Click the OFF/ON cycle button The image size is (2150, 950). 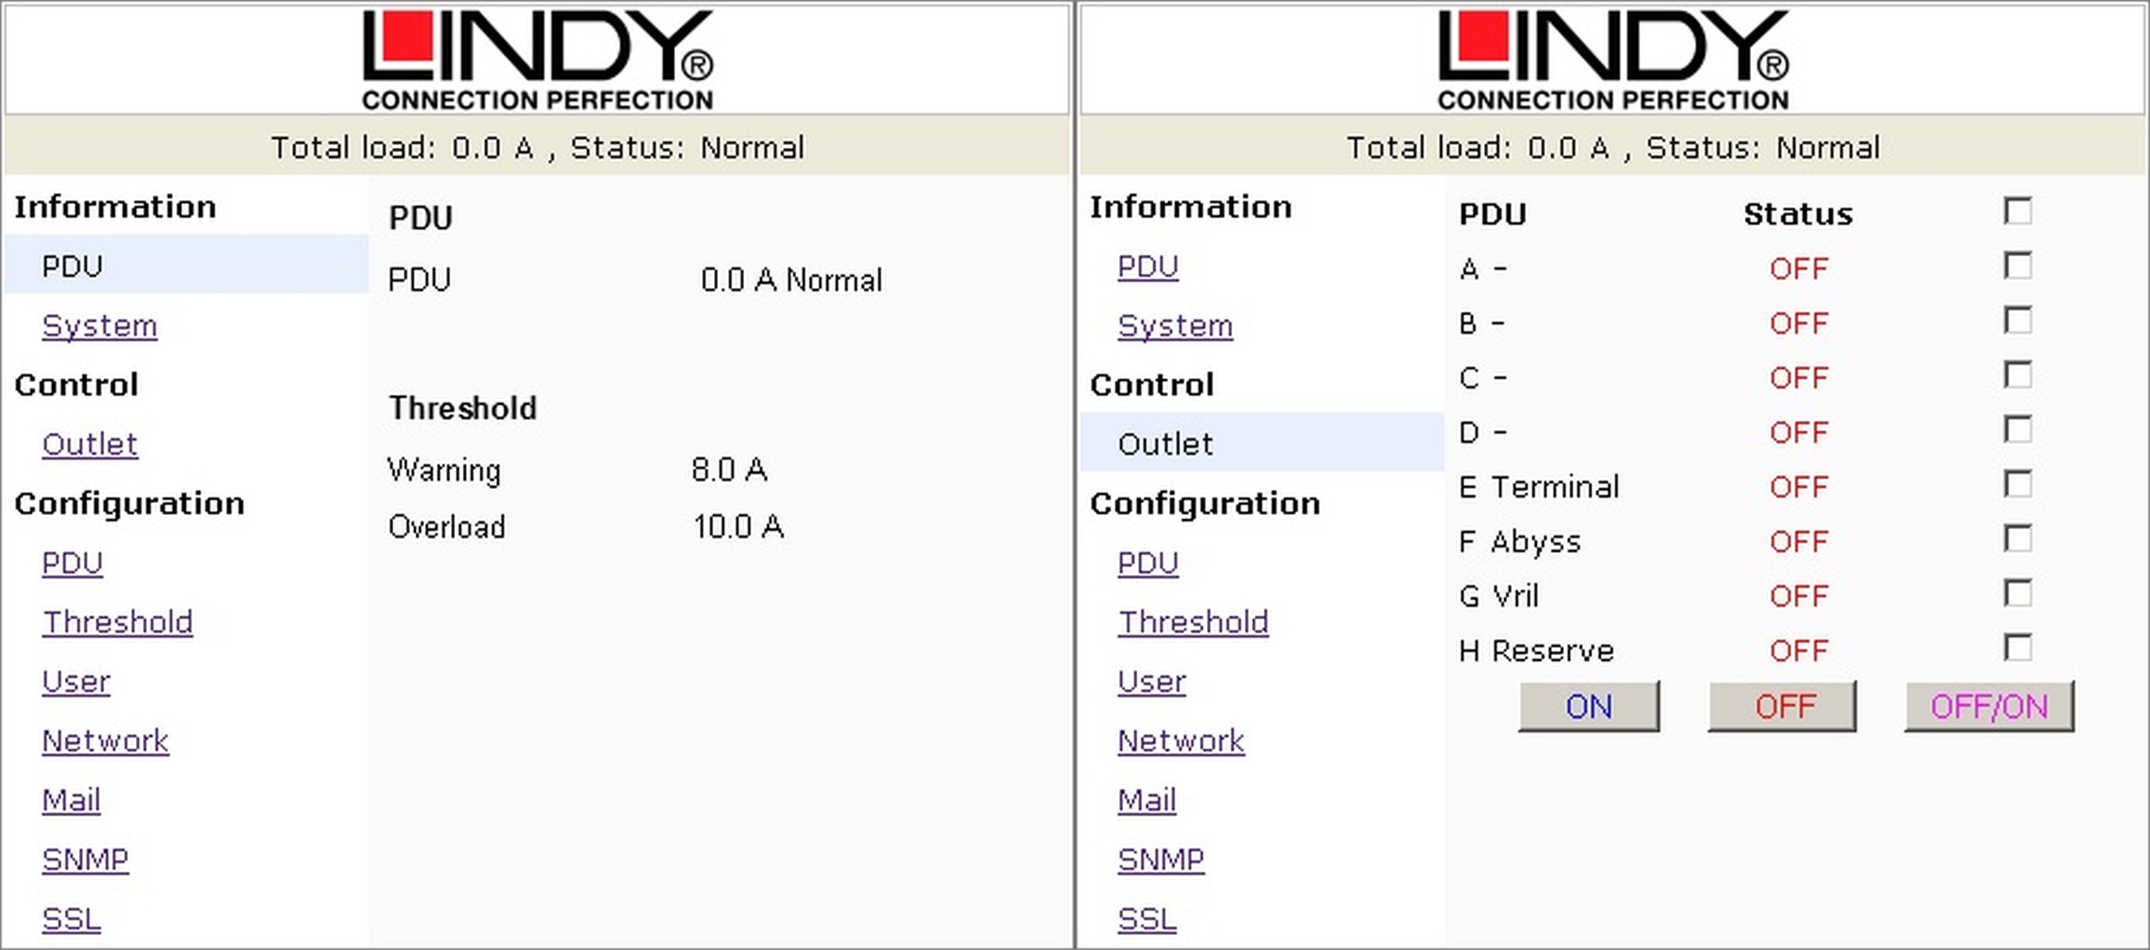(1990, 706)
